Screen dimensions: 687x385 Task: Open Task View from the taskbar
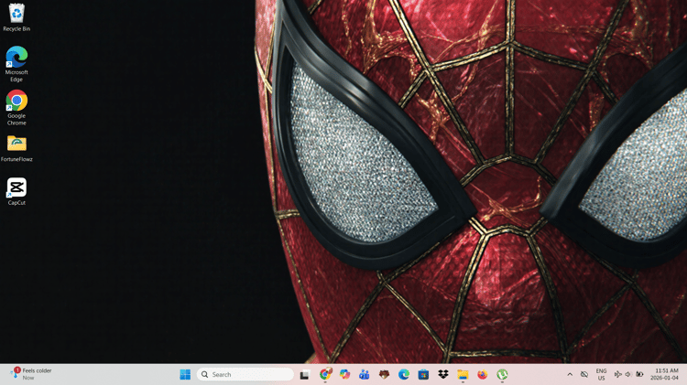coord(305,375)
